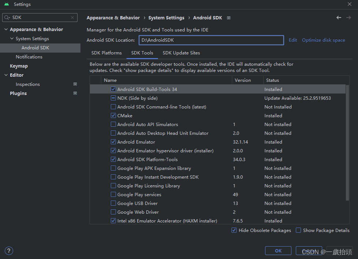Open the SDK Update Sites tab
358x259 pixels.
click(x=181, y=53)
